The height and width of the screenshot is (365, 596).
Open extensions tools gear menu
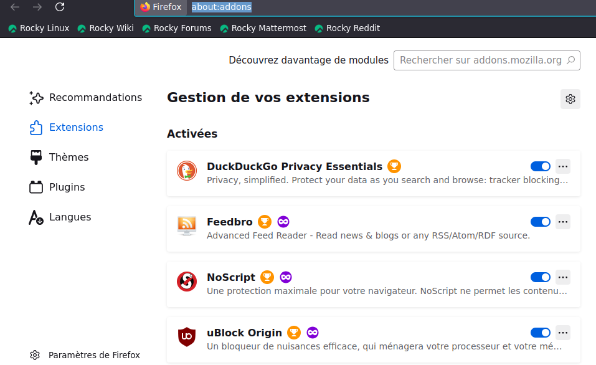570,99
